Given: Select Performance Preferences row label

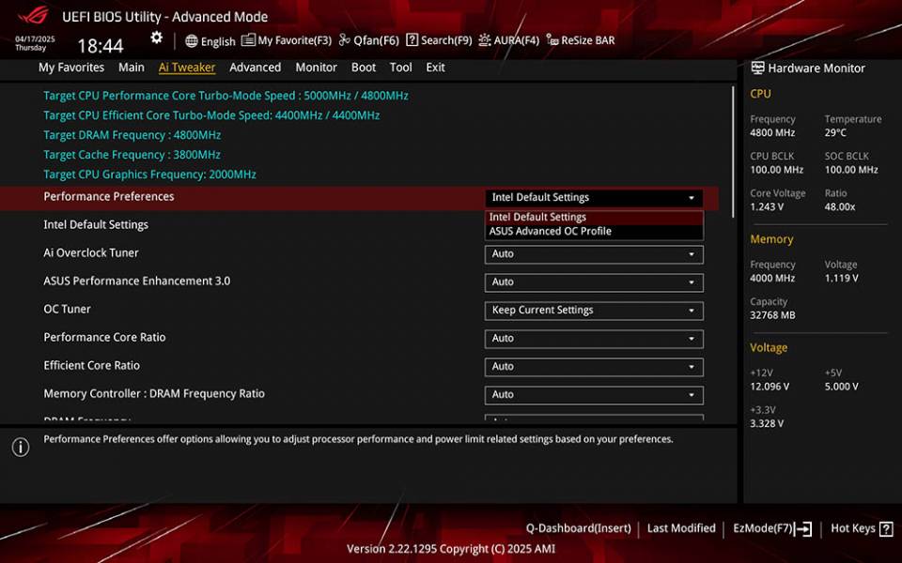Looking at the screenshot, I should click(109, 196).
